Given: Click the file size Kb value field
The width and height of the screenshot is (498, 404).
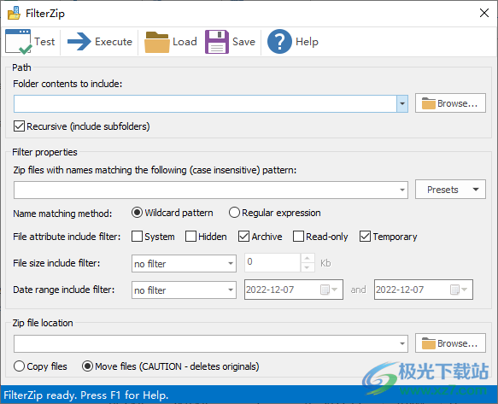Looking at the screenshot, I should pyautogui.click(x=272, y=262).
